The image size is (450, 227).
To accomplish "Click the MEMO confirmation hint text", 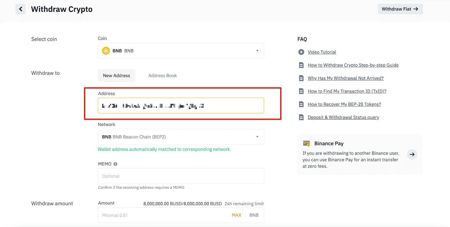I will click(x=141, y=188).
